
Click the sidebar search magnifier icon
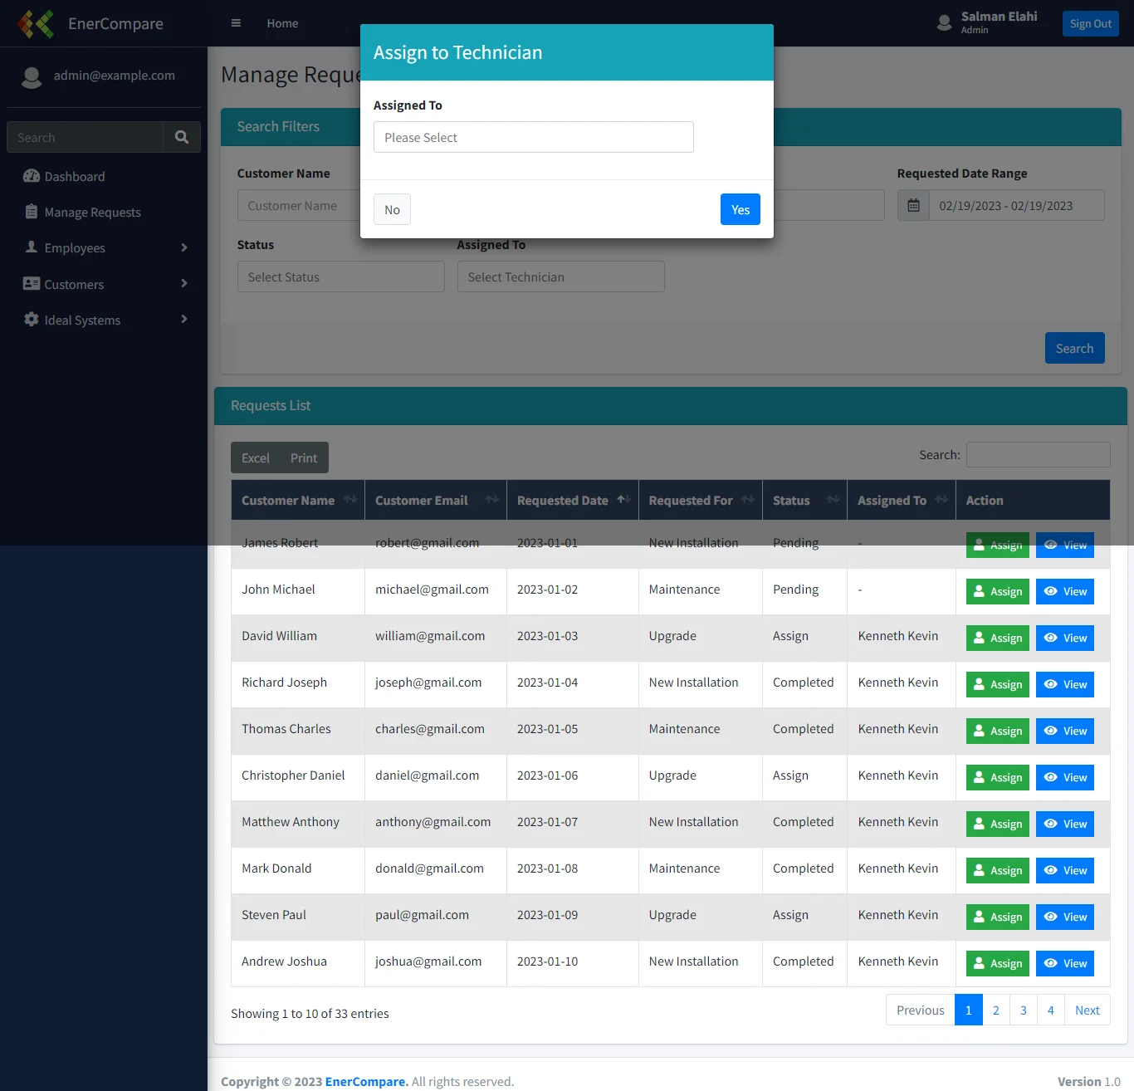(182, 137)
